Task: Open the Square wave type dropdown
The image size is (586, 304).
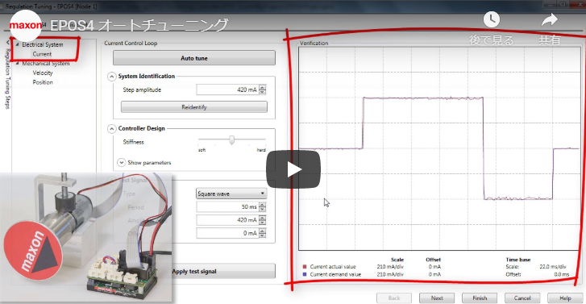Action: [231, 194]
